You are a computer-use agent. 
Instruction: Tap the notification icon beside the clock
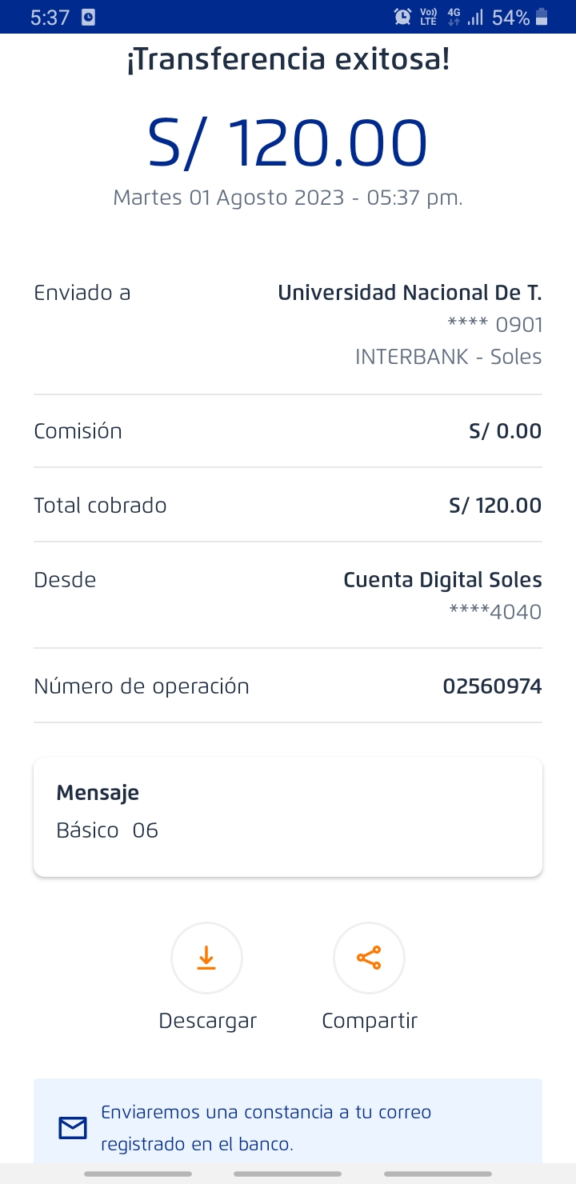point(88,17)
